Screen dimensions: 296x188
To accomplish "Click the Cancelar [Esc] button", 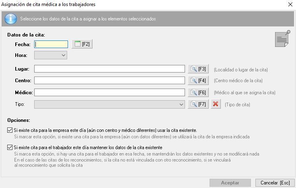I will (x=275, y=183).
